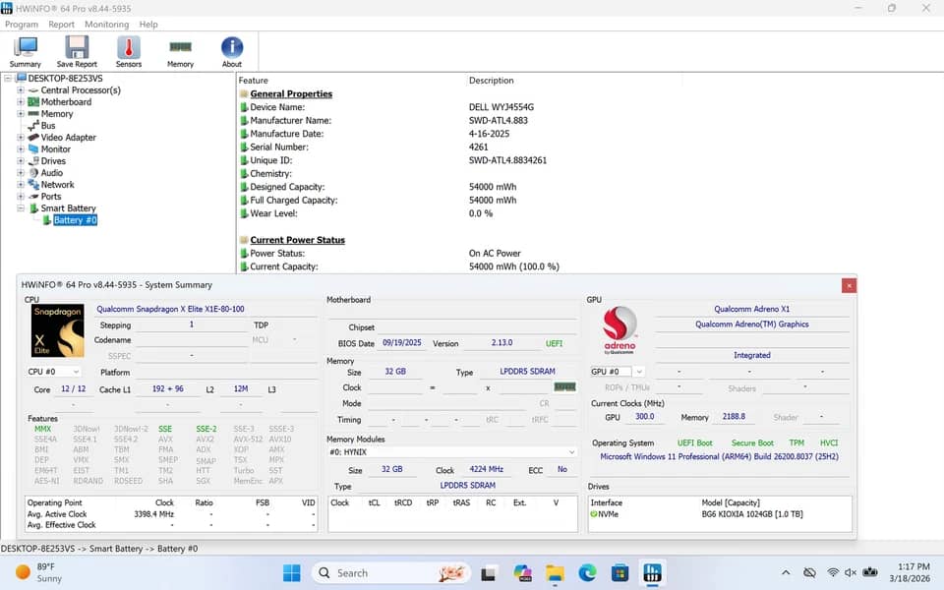Click the Video Adapter card icon

[33, 138]
